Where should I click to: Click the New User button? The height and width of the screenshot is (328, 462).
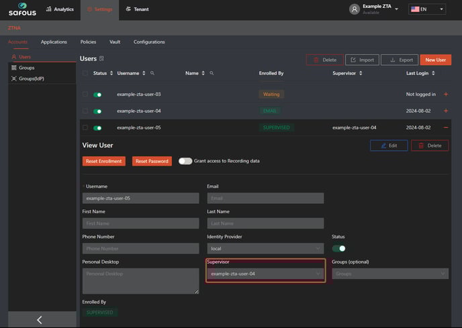pos(435,60)
